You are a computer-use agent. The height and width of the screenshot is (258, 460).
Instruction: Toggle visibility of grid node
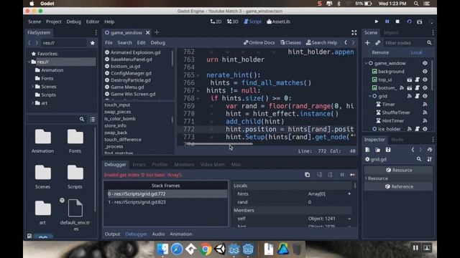click(425, 96)
